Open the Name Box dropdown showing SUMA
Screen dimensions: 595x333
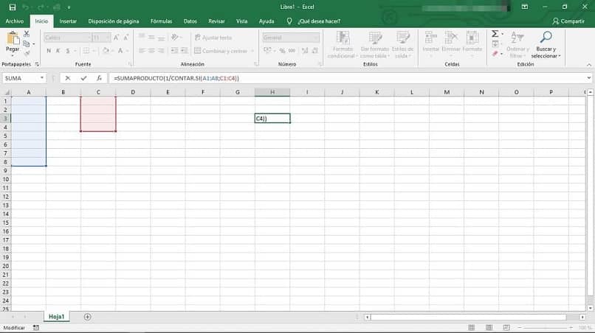tap(42, 78)
